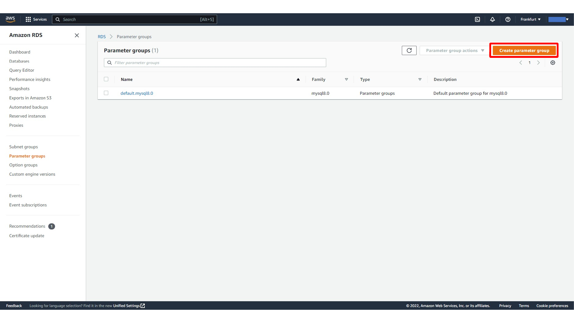
Task: Click Feedback in footer
Action: pyautogui.click(x=14, y=306)
